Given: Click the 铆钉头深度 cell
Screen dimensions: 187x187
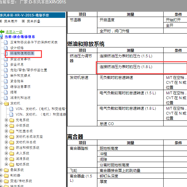Looking at the screenshot, I should pos(130,176).
